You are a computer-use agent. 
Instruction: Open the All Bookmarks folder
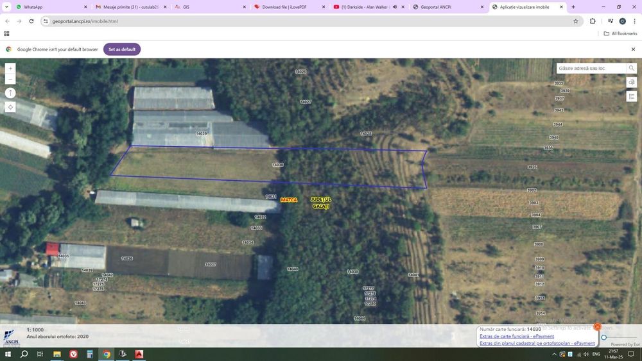[x=620, y=33]
